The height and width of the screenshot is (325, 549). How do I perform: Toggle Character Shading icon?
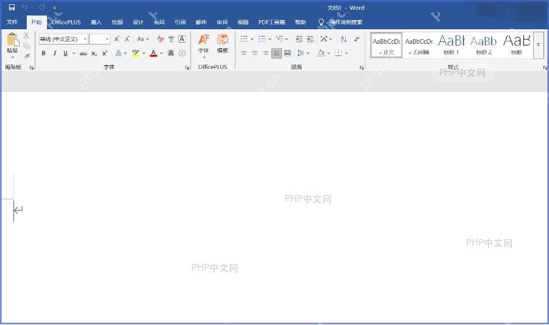point(171,53)
